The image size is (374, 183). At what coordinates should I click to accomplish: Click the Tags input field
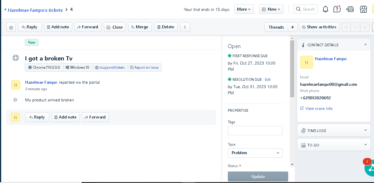click(x=255, y=131)
